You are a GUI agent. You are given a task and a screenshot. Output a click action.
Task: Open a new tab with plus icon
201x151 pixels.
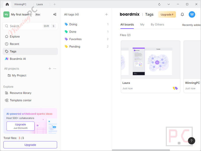click(x=55, y=4)
